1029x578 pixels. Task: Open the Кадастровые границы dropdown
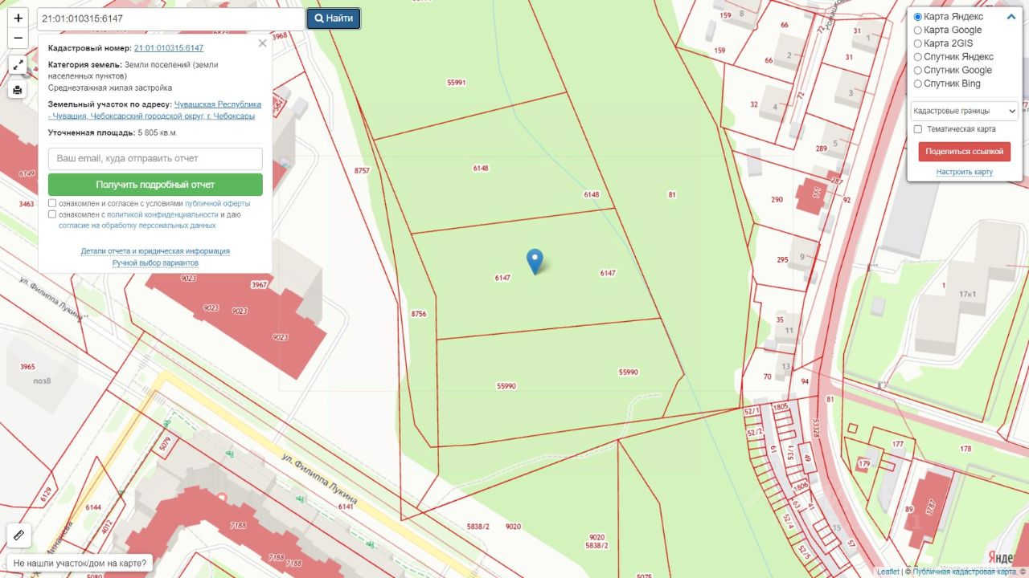click(965, 111)
